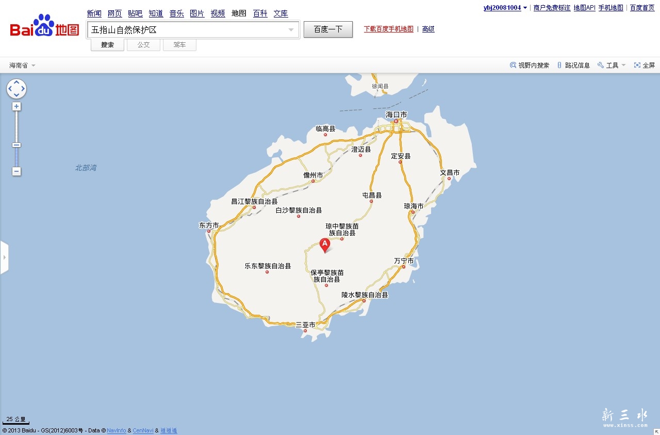This screenshot has height=435, width=660.
Task: Open the search box suggestion dropdown arrow
Action: pos(291,30)
